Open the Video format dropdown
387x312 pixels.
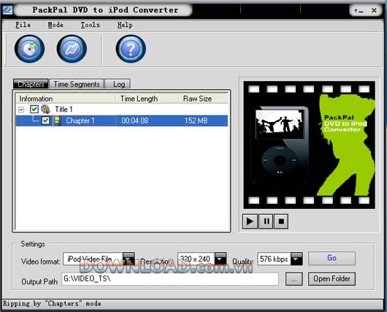click(x=129, y=259)
